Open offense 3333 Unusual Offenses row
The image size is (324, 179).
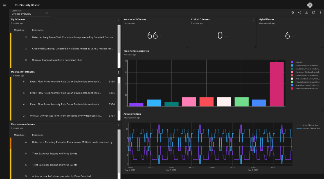[66, 115]
